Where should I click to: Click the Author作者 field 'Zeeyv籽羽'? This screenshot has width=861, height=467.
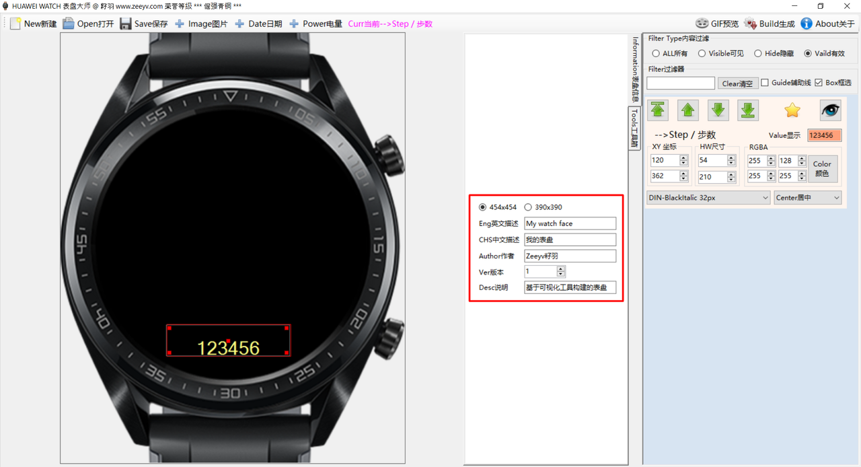tap(570, 256)
